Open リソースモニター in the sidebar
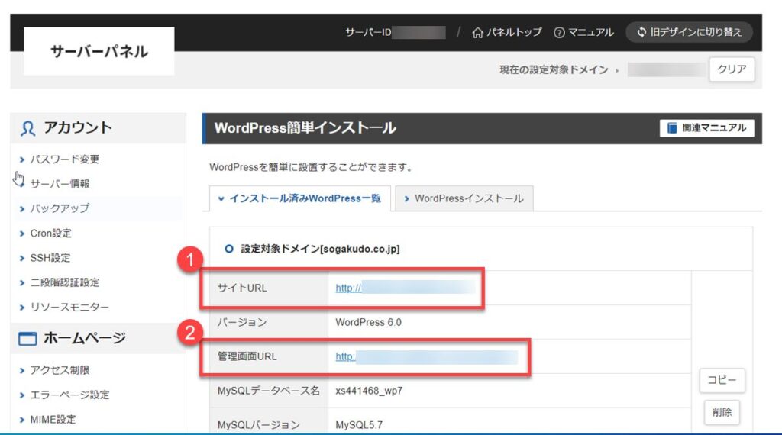 [69, 308]
